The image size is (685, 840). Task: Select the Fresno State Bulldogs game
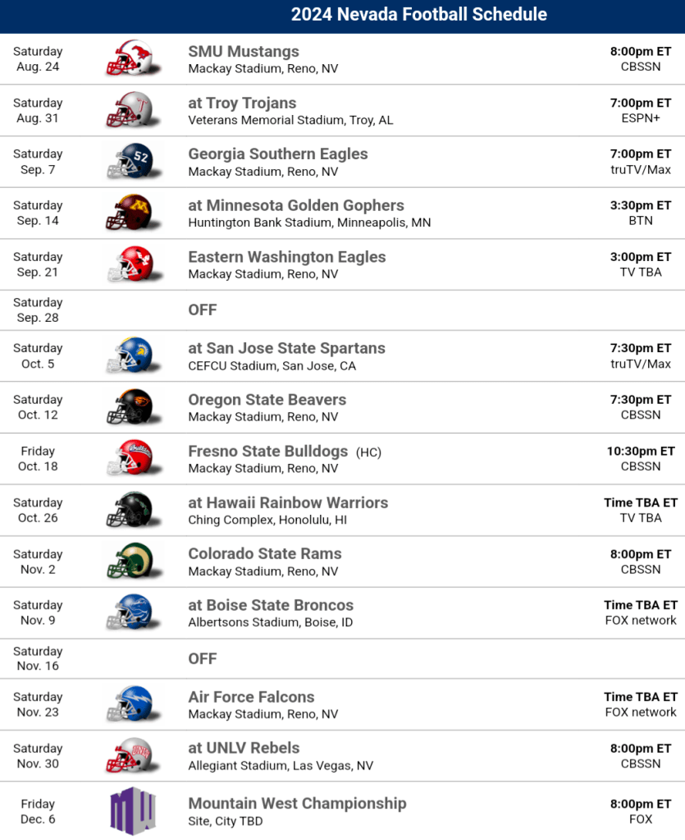(267, 452)
